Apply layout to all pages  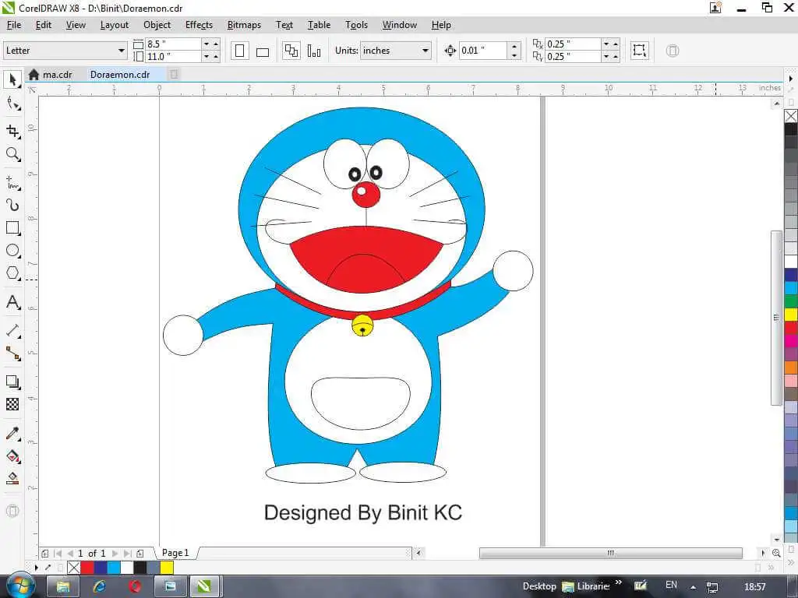coord(291,51)
